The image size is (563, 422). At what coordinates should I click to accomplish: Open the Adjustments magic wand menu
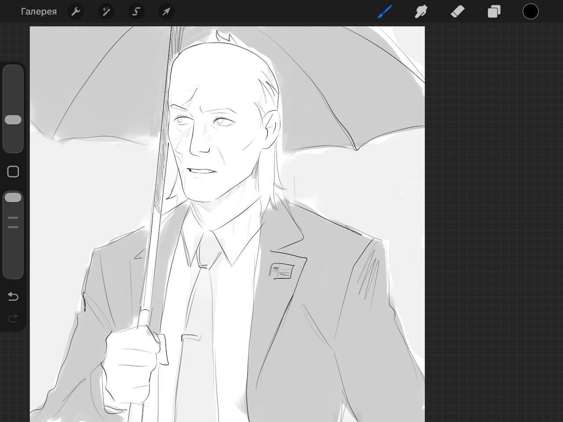click(x=106, y=11)
